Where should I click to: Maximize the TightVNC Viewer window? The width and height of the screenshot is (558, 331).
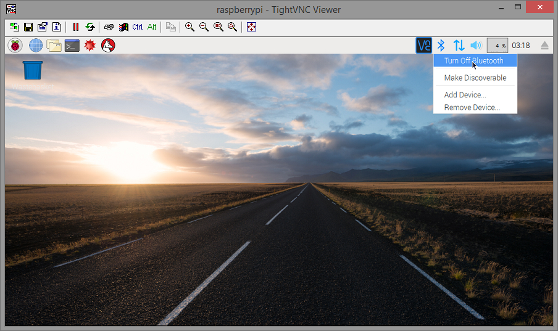[518, 7]
